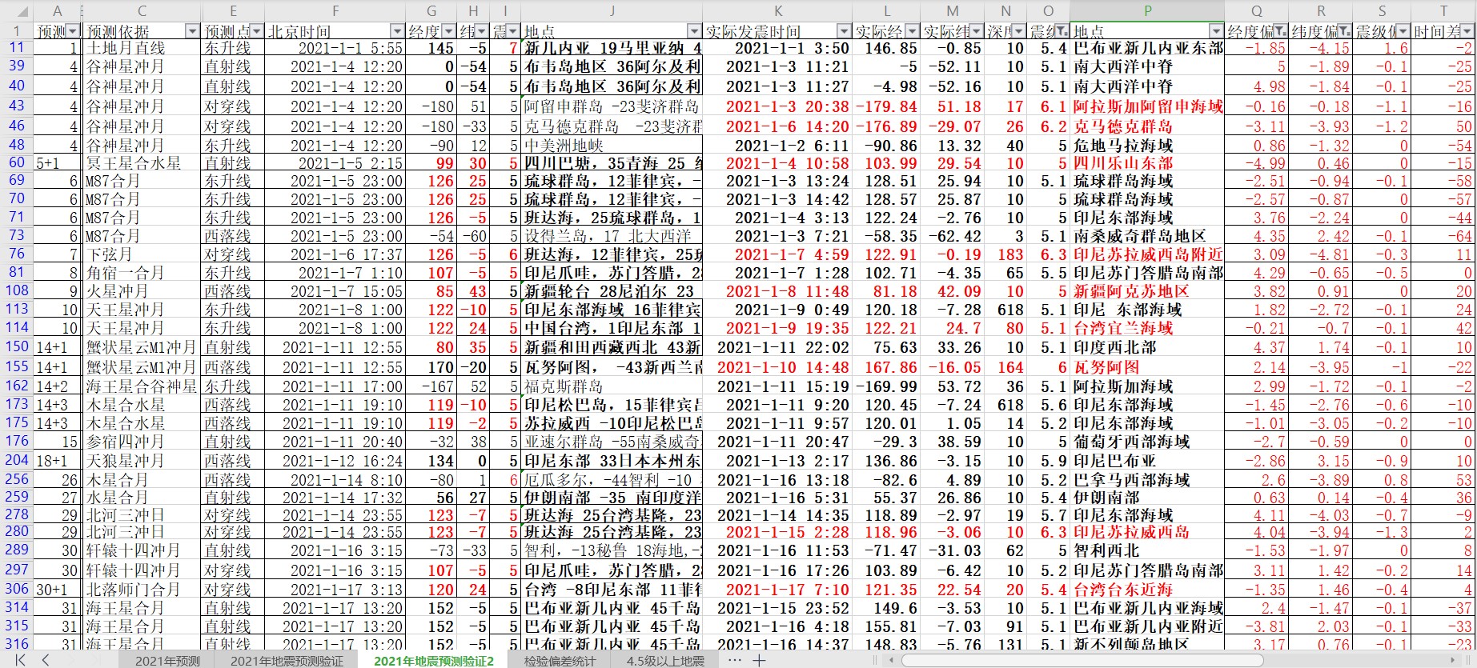Viewport: 1477px width, 668px height.
Task: Open the 预测依据 column filter dropdown
Action: click(192, 31)
